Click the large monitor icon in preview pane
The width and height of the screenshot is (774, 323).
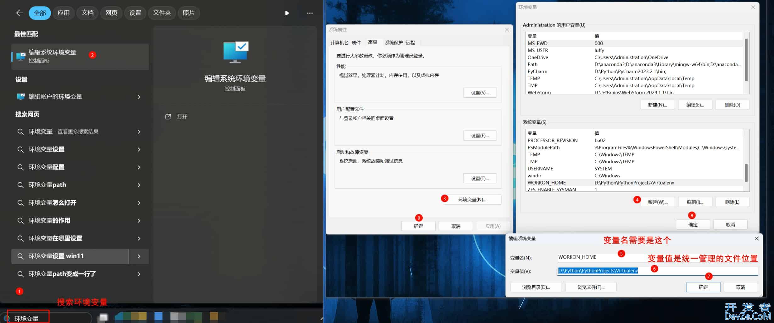(x=236, y=52)
